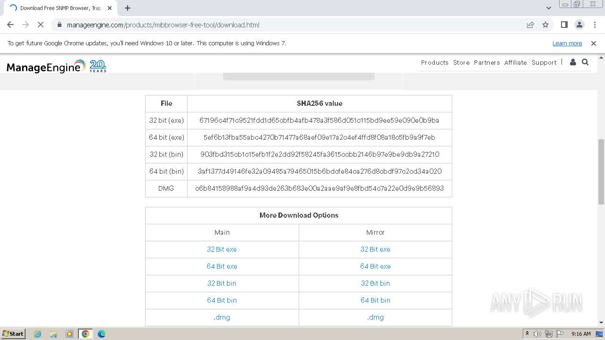Select the 64 bit (bin) SHA256 hash
The image size is (605, 340).
(320, 171)
